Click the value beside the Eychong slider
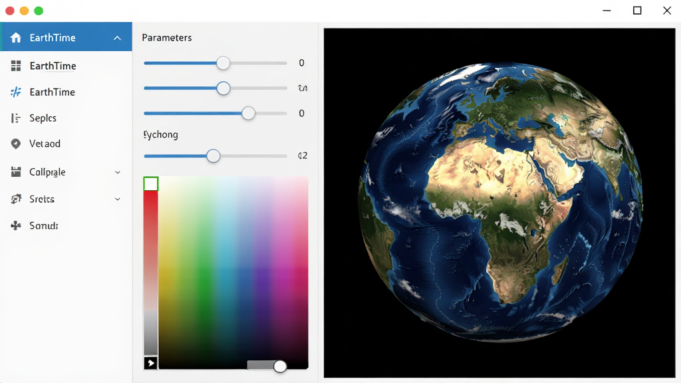The image size is (681, 383). click(303, 156)
